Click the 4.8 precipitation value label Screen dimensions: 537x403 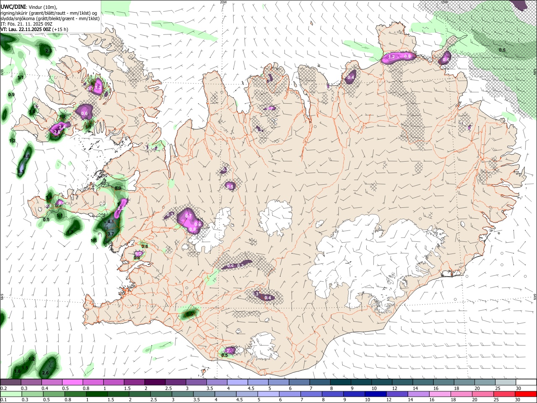click(x=27, y=156)
